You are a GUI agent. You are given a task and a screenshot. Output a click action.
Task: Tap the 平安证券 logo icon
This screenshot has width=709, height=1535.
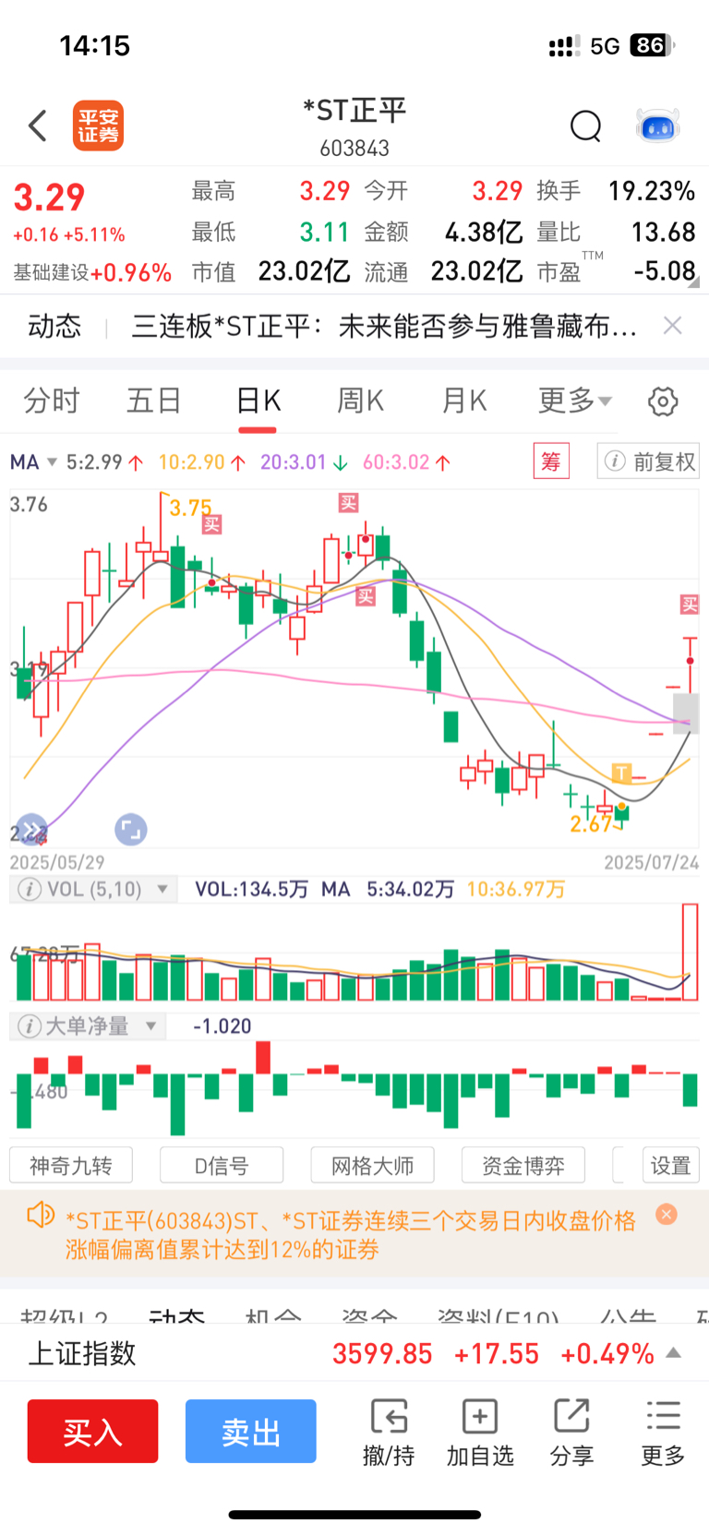coord(98,126)
